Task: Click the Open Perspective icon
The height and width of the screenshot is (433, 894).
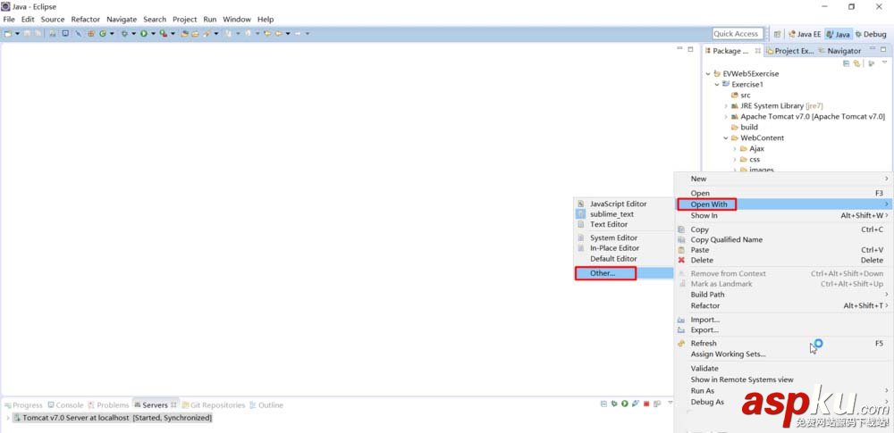Action: tap(777, 34)
